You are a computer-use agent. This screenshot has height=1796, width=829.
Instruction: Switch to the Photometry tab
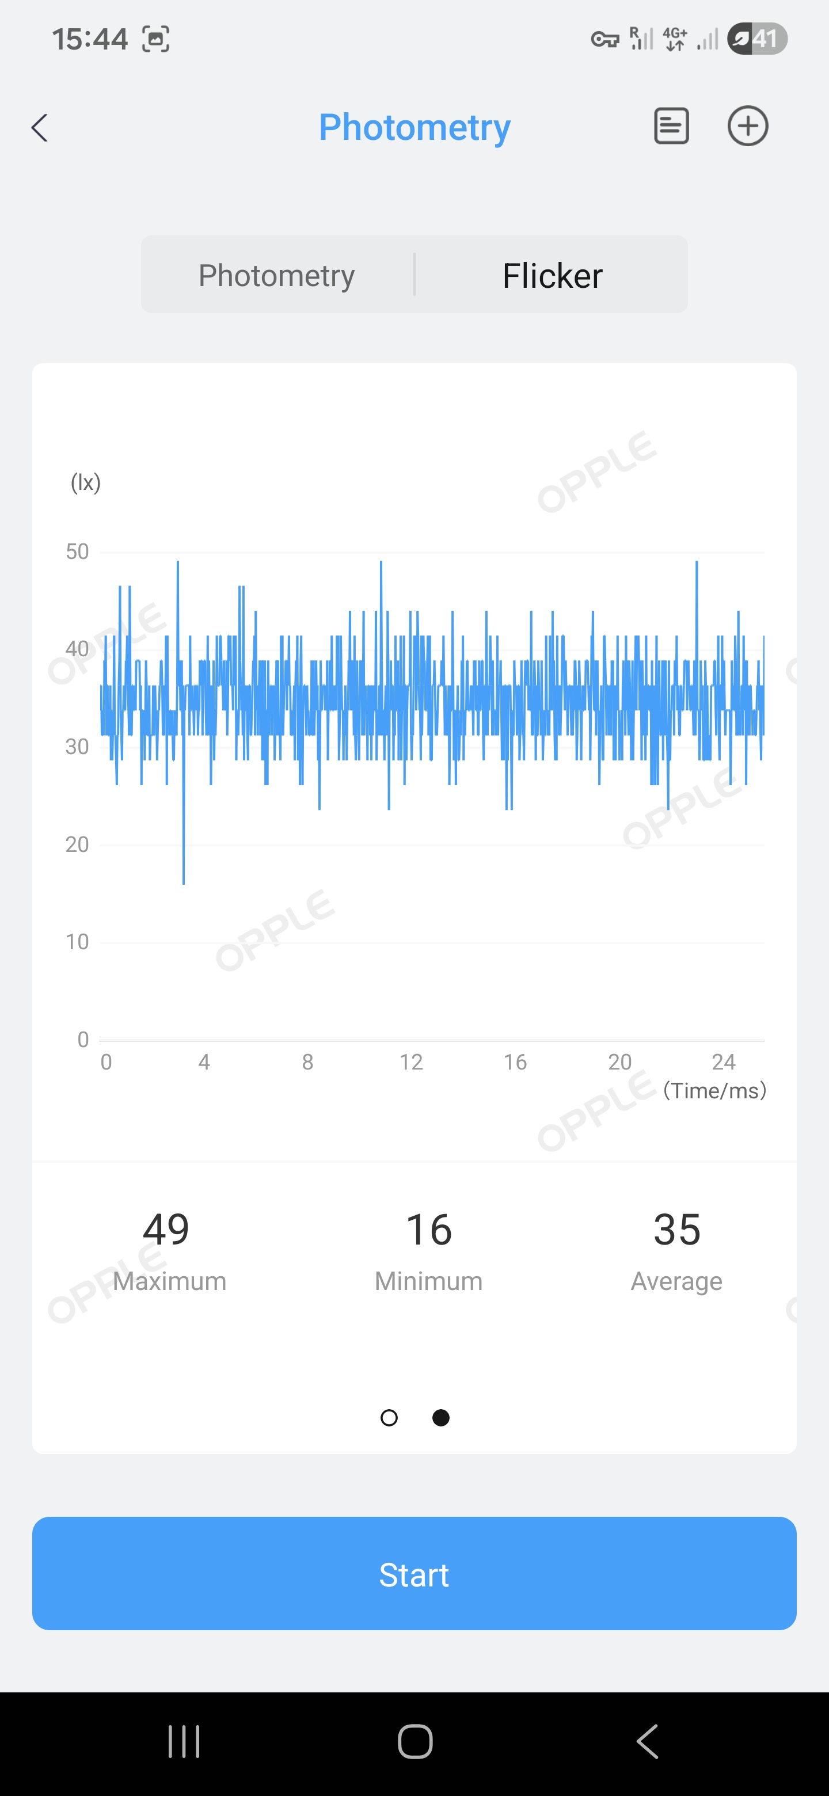point(277,275)
